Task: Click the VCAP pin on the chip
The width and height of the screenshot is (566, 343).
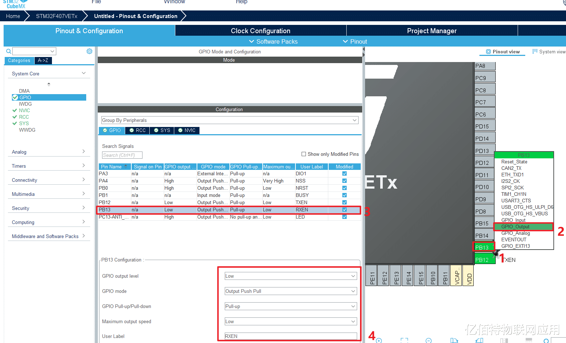Action: 456,276
